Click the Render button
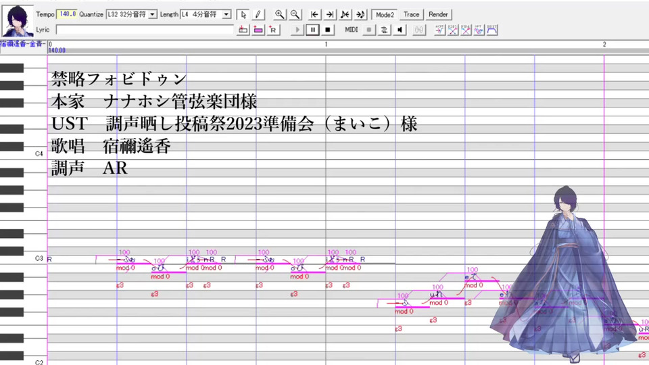 pos(438,14)
